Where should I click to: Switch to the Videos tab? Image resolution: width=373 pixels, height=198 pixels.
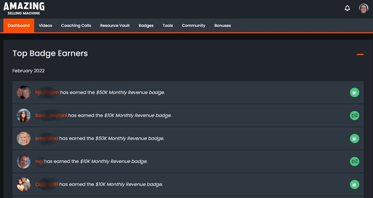click(x=45, y=25)
